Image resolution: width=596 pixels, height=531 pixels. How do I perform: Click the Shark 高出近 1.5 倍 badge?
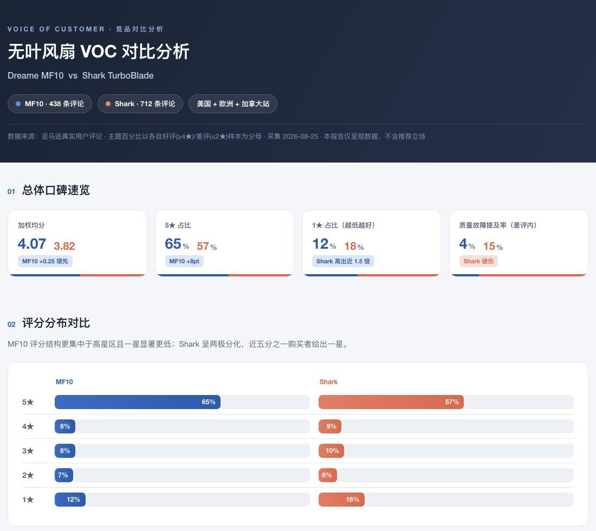tap(343, 261)
